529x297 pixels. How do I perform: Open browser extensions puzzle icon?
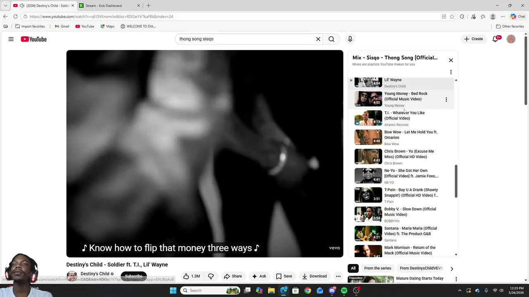coord(462,16)
